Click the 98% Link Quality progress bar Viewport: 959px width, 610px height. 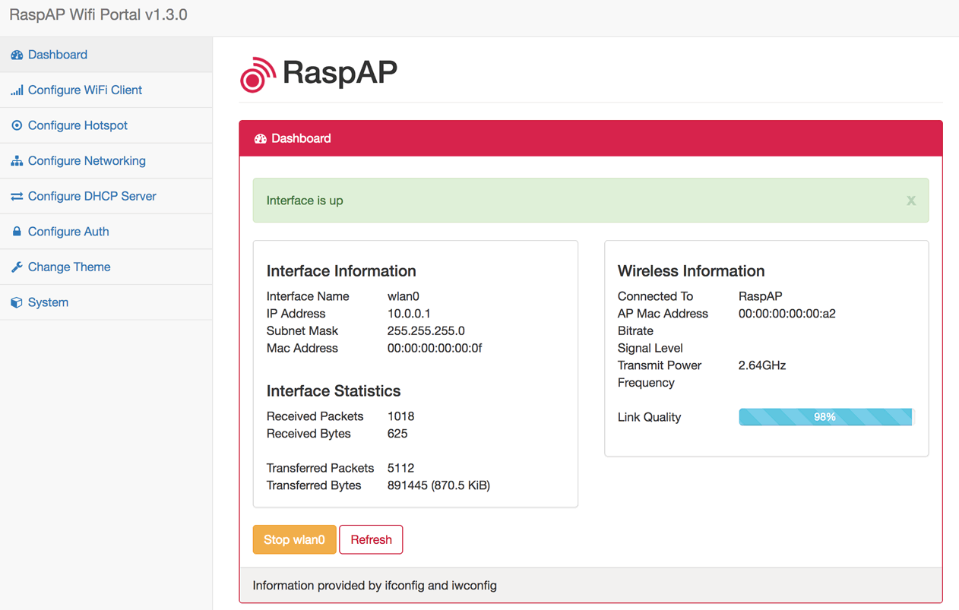[x=824, y=416]
